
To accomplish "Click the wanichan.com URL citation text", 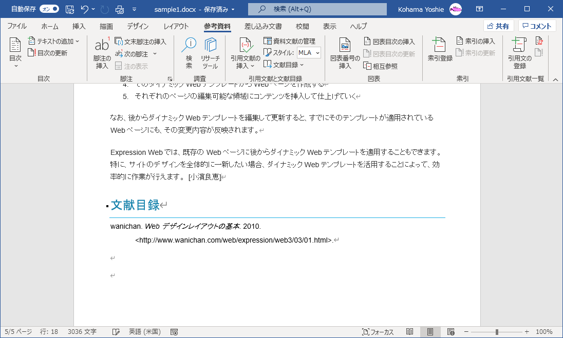I will point(235,240).
